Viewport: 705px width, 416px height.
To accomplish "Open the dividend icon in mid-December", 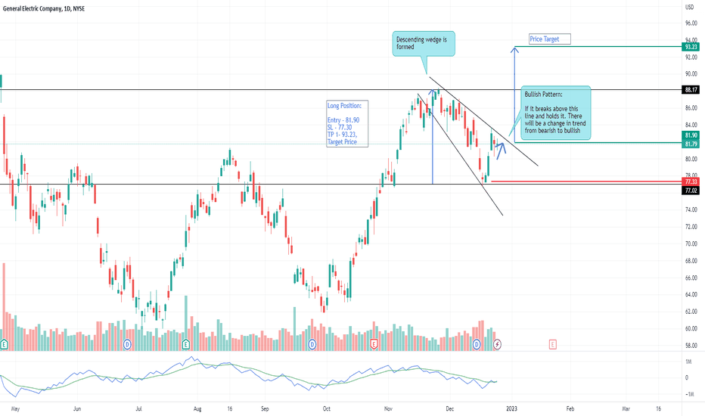I will coord(477,345).
